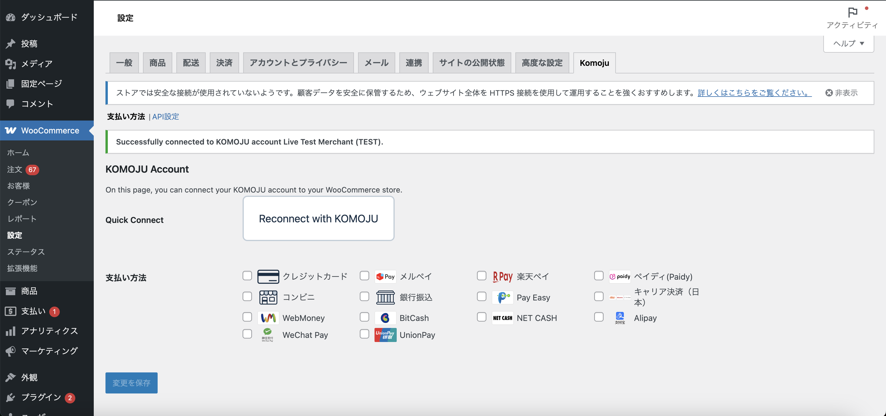This screenshot has width=886, height=416.
Task: Click the WeChat Pay logo icon
Action: pos(267,335)
